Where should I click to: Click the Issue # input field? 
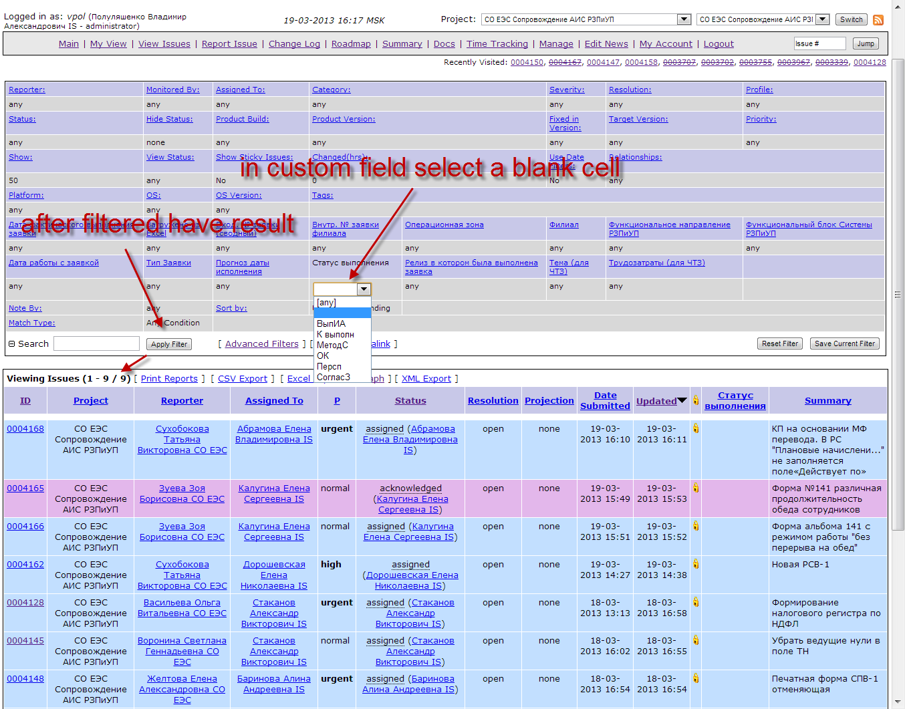(x=819, y=43)
